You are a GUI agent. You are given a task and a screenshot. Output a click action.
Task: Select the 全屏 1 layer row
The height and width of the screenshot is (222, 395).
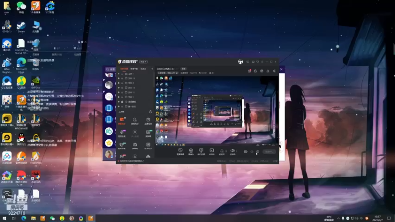pyautogui.click(x=135, y=74)
